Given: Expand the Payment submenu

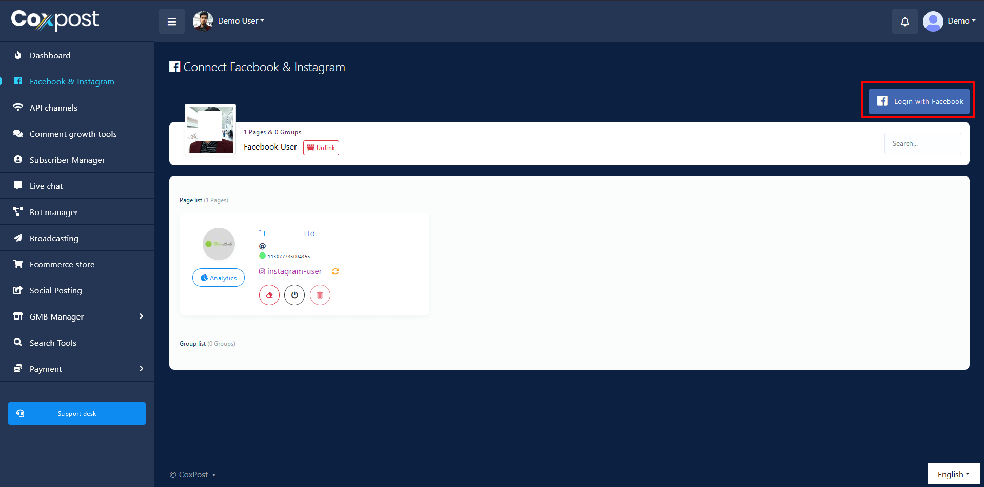Looking at the screenshot, I should [x=77, y=369].
